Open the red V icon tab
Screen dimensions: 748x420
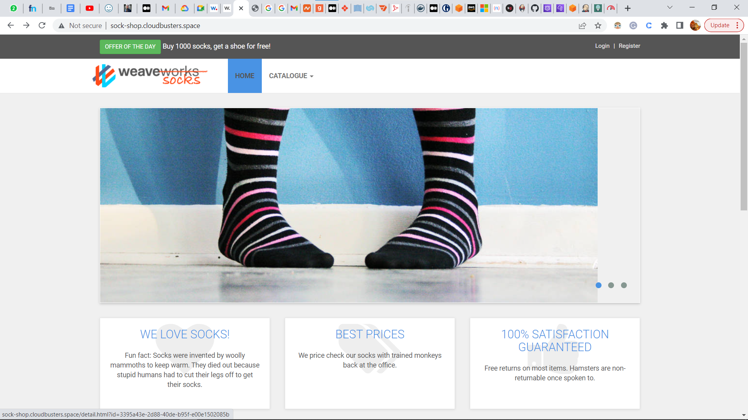pos(383,8)
